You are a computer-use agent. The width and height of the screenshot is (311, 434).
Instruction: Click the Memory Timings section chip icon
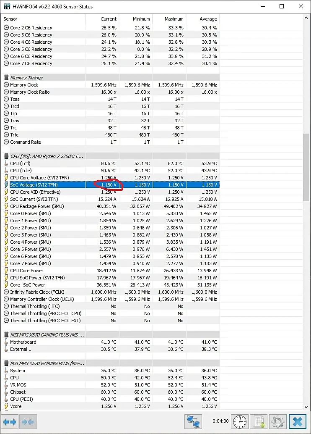coord(6,77)
